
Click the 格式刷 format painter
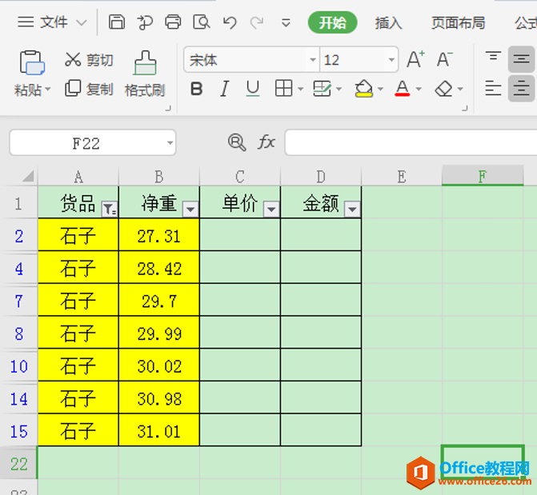145,74
